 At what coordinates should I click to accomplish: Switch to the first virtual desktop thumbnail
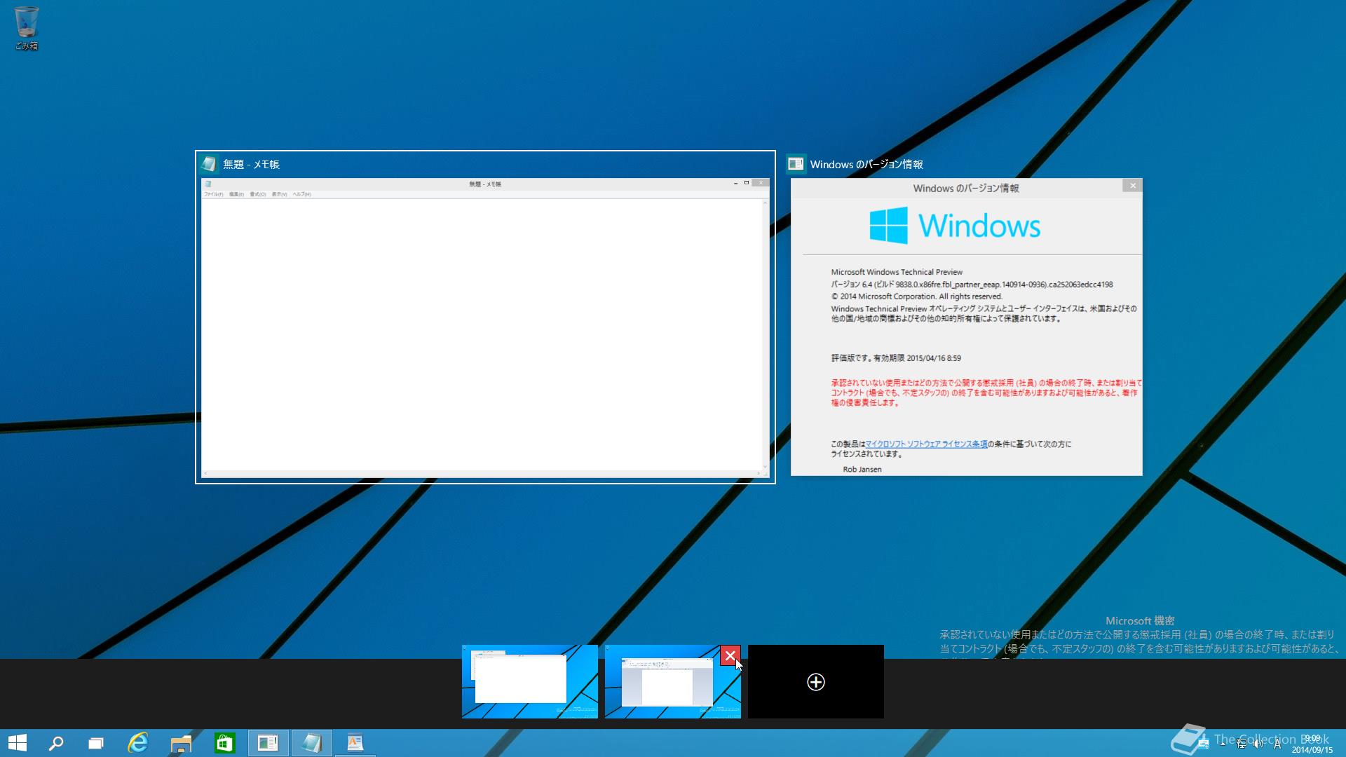pos(530,681)
